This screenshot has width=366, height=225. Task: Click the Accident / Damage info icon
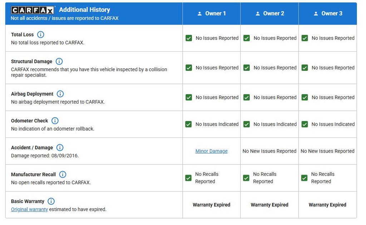pyautogui.click(x=60, y=147)
